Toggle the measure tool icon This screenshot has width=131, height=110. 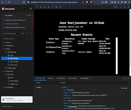[x=52, y=7]
